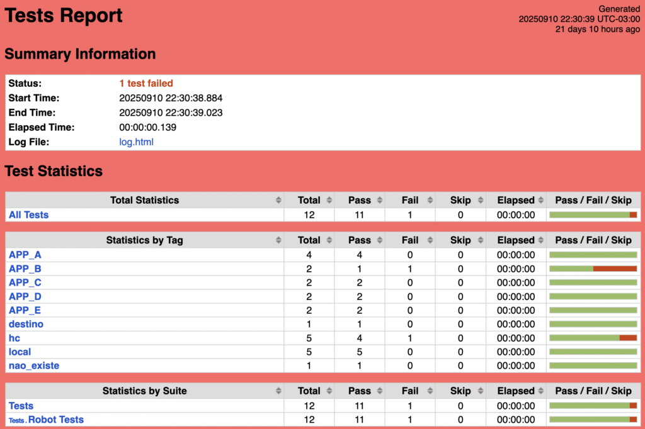Click the APP_B pass/fail progress bar
The image size is (645, 429).
(x=593, y=269)
